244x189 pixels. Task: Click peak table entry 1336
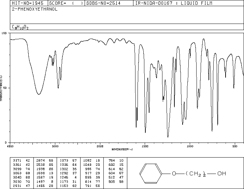click(x=64, y=164)
